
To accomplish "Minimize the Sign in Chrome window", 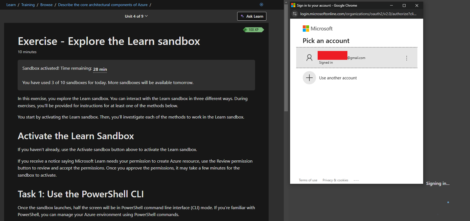I will 391,6.
